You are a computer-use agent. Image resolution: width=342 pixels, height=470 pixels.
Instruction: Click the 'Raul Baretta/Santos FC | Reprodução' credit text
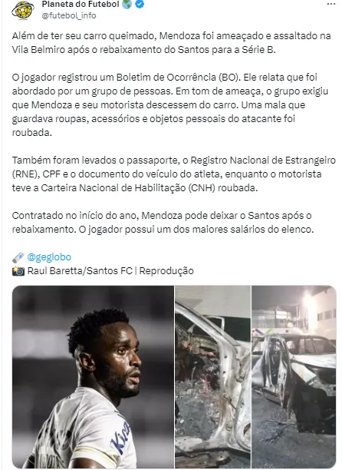(x=110, y=271)
